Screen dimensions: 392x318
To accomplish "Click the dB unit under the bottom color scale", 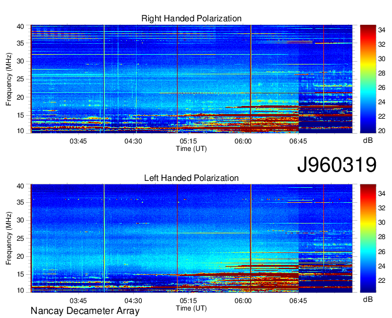I will 368,300.
